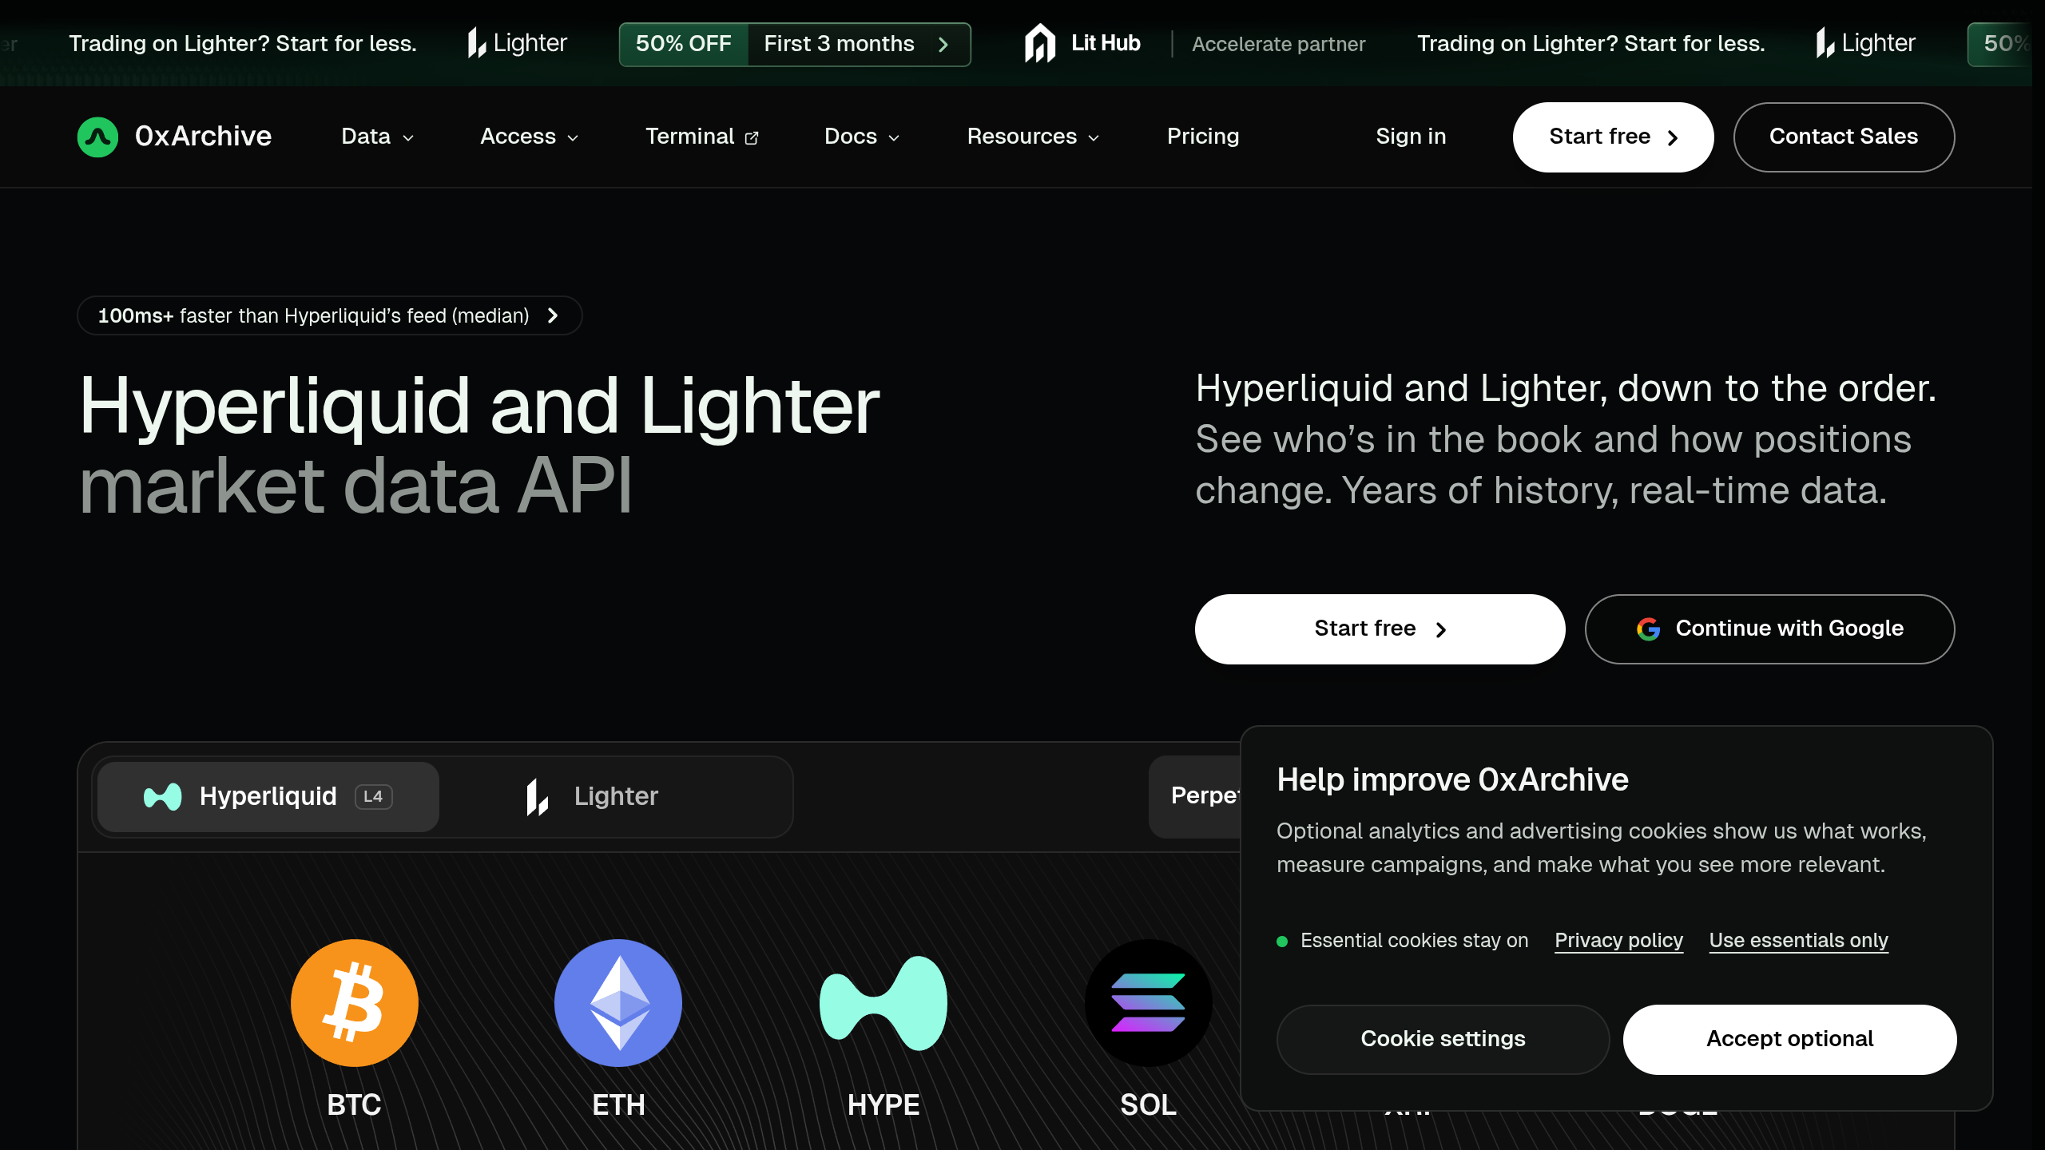Image resolution: width=2045 pixels, height=1150 pixels.
Task: Click the 0xArchive brand name
Action: (x=203, y=137)
